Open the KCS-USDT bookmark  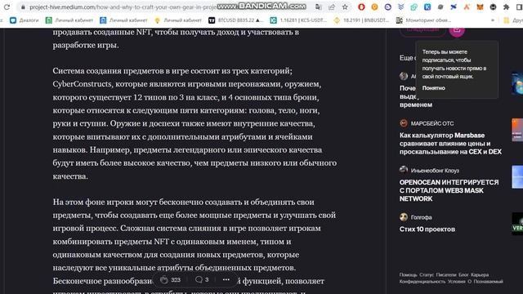(299, 20)
